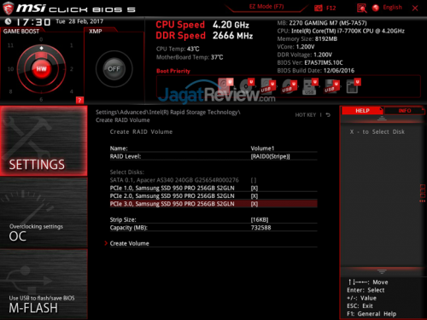Switch to EZ Mode (F7)
The height and width of the screenshot is (320, 427).
coord(266,7)
